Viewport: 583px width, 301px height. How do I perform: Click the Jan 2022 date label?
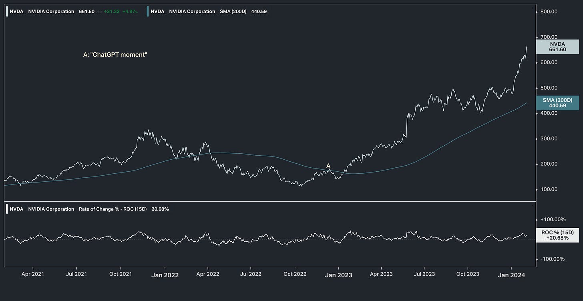tap(165, 275)
